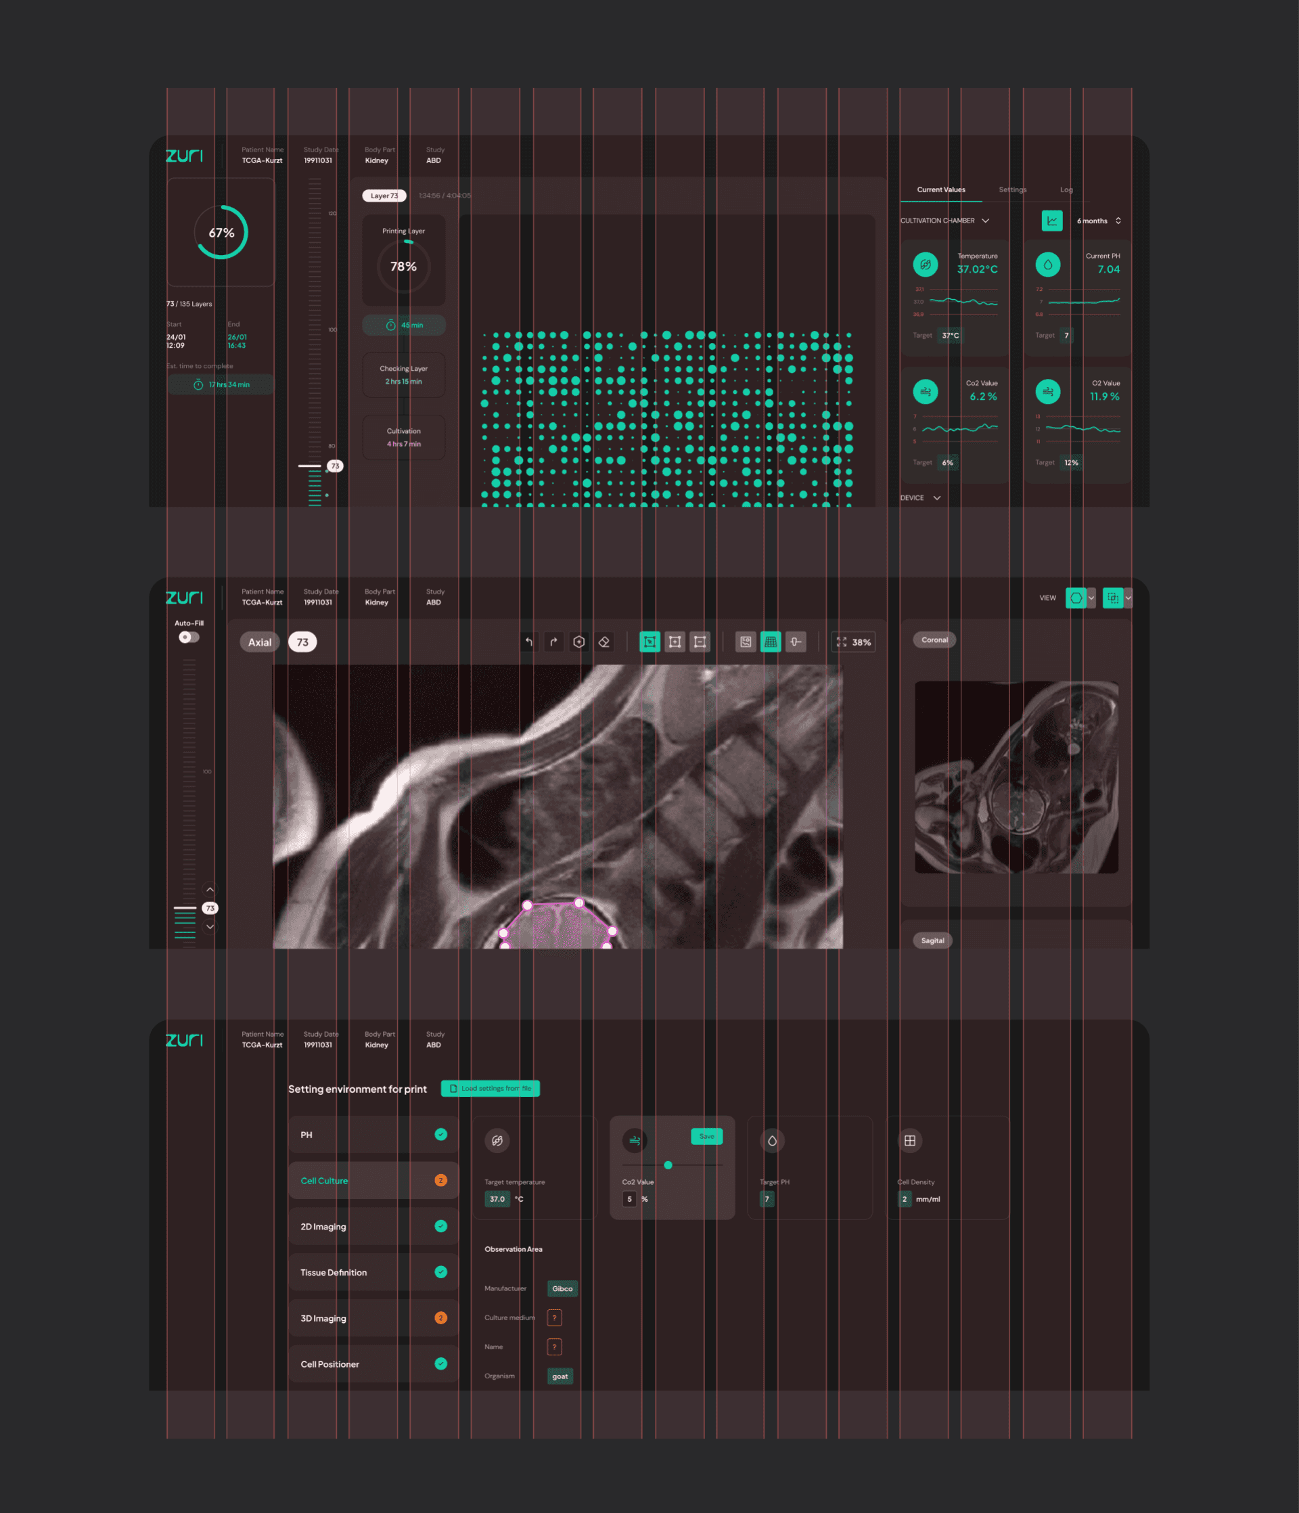The height and width of the screenshot is (1513, 1299).
Task: Toggle the Tissue Definition check mark
Action: point(441,1272)
